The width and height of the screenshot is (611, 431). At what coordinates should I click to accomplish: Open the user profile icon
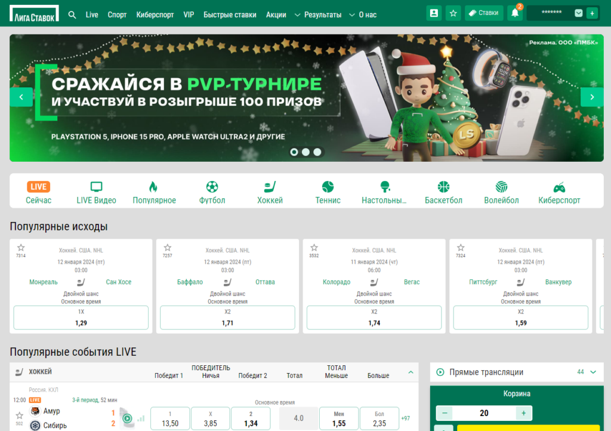[x=434, y=13]
